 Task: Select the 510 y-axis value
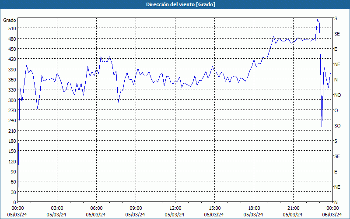(12, 28)
